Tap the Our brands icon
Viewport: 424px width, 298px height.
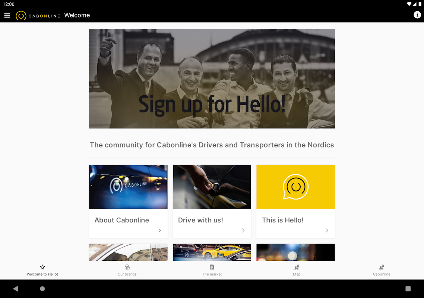(x=127, y=267)
